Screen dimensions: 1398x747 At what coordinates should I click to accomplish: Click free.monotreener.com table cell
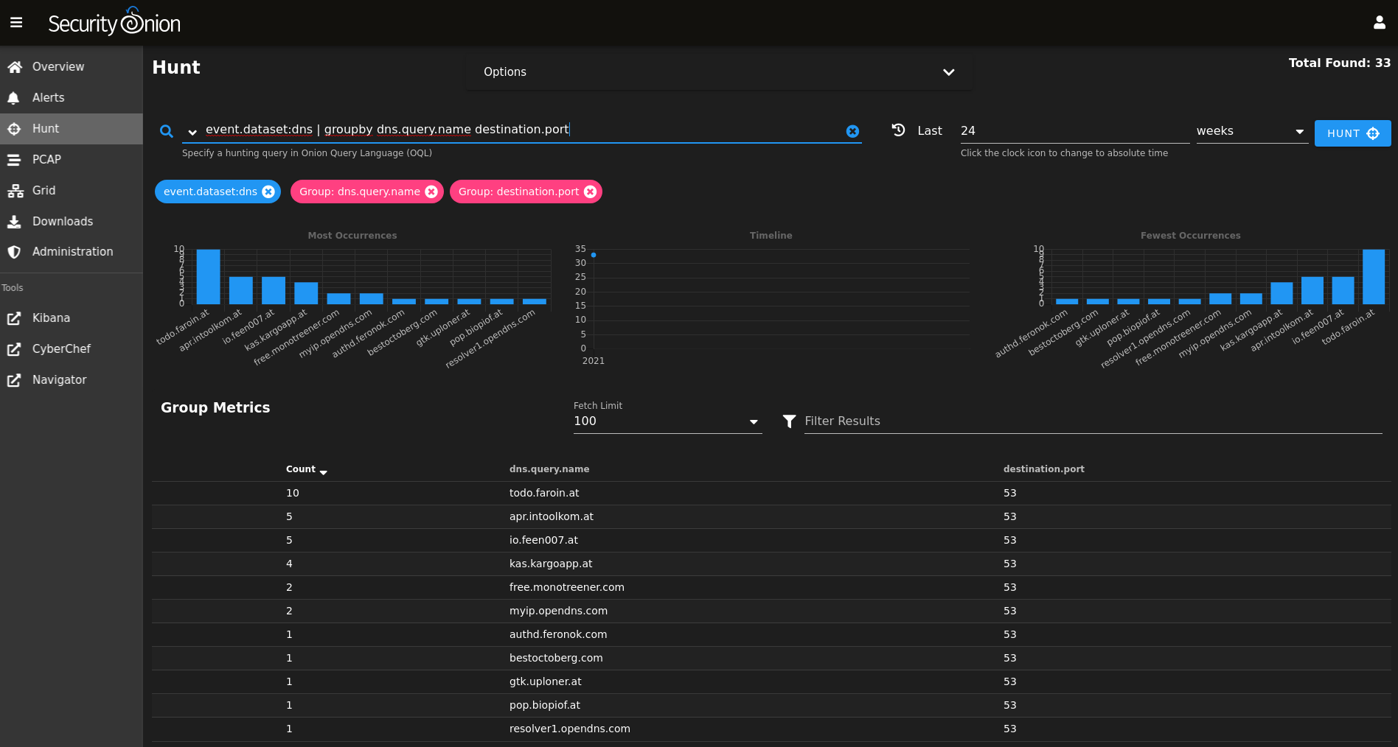[x=567, y=587]
